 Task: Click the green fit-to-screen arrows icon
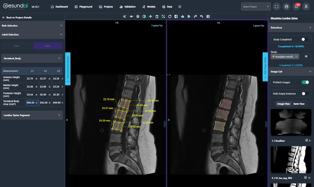pos(163,16)
